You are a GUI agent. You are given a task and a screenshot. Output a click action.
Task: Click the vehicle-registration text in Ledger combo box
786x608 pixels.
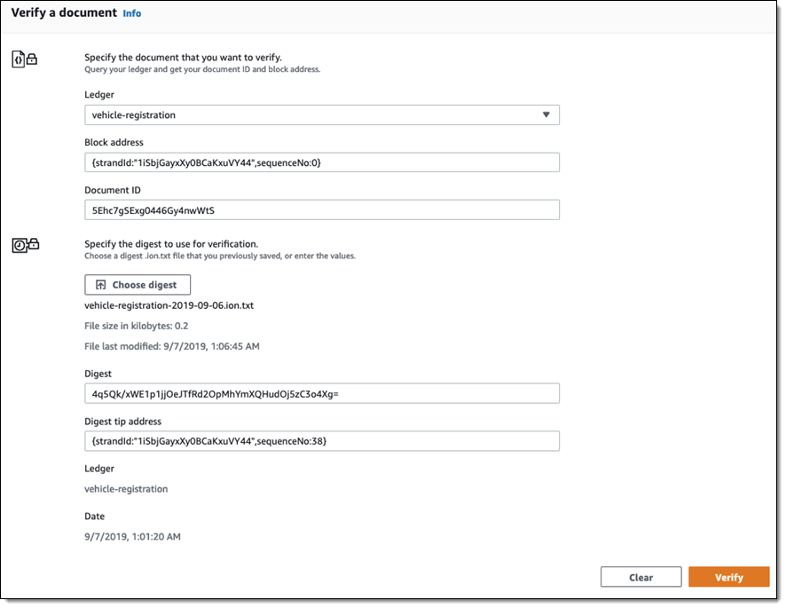(134, 114)
